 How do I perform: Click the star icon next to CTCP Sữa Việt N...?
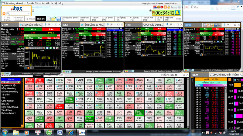point(20,25)
